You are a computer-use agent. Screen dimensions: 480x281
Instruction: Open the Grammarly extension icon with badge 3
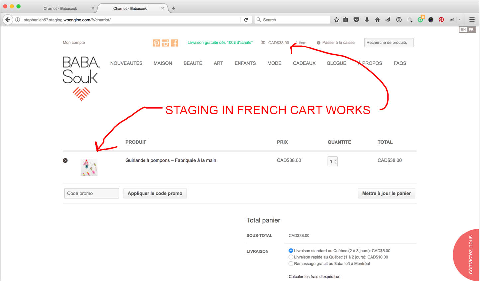click(x=421, y=19)
